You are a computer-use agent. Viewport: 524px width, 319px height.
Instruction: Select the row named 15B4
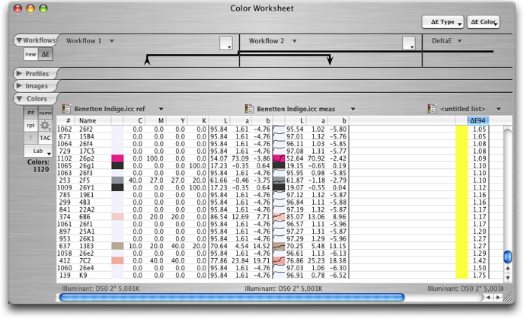click(273, 136)
